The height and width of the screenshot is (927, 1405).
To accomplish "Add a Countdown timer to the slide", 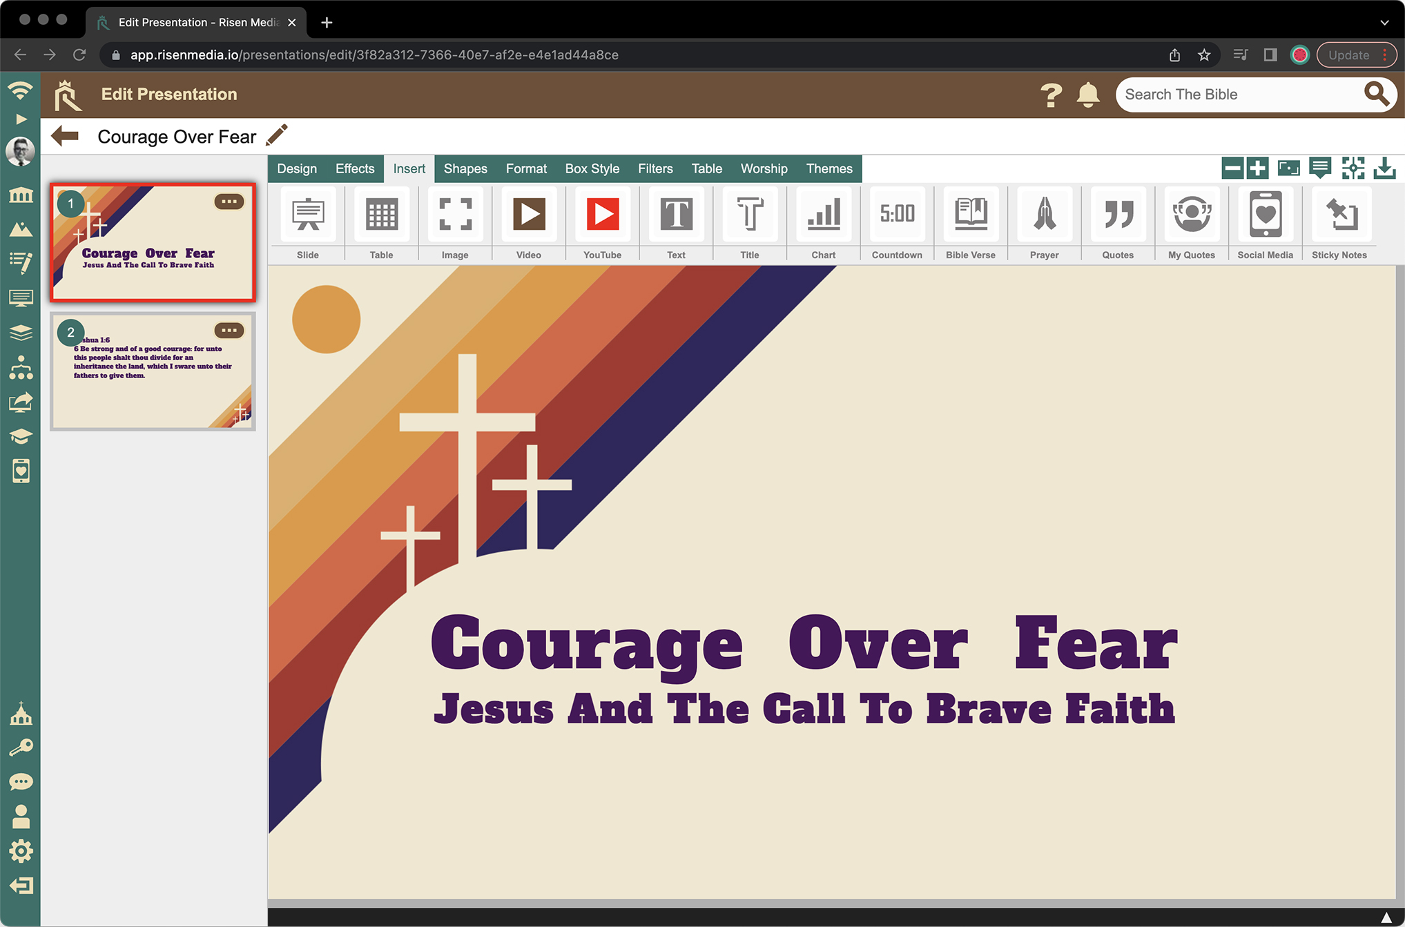I will 896,215.
